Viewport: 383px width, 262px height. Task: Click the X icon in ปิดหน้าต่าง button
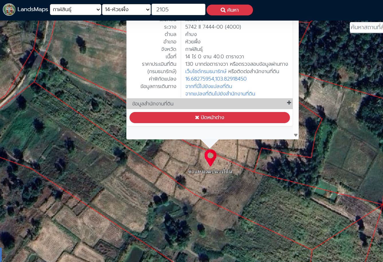point(197,118)
